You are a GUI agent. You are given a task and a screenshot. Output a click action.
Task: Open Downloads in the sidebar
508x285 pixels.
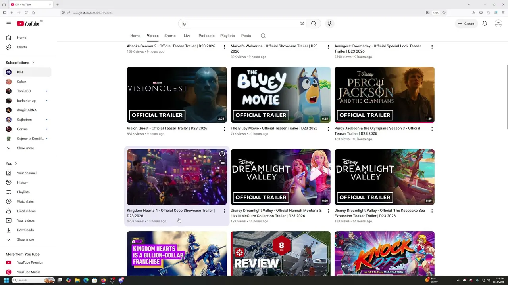pyautogui.click(x=28, y=230)
